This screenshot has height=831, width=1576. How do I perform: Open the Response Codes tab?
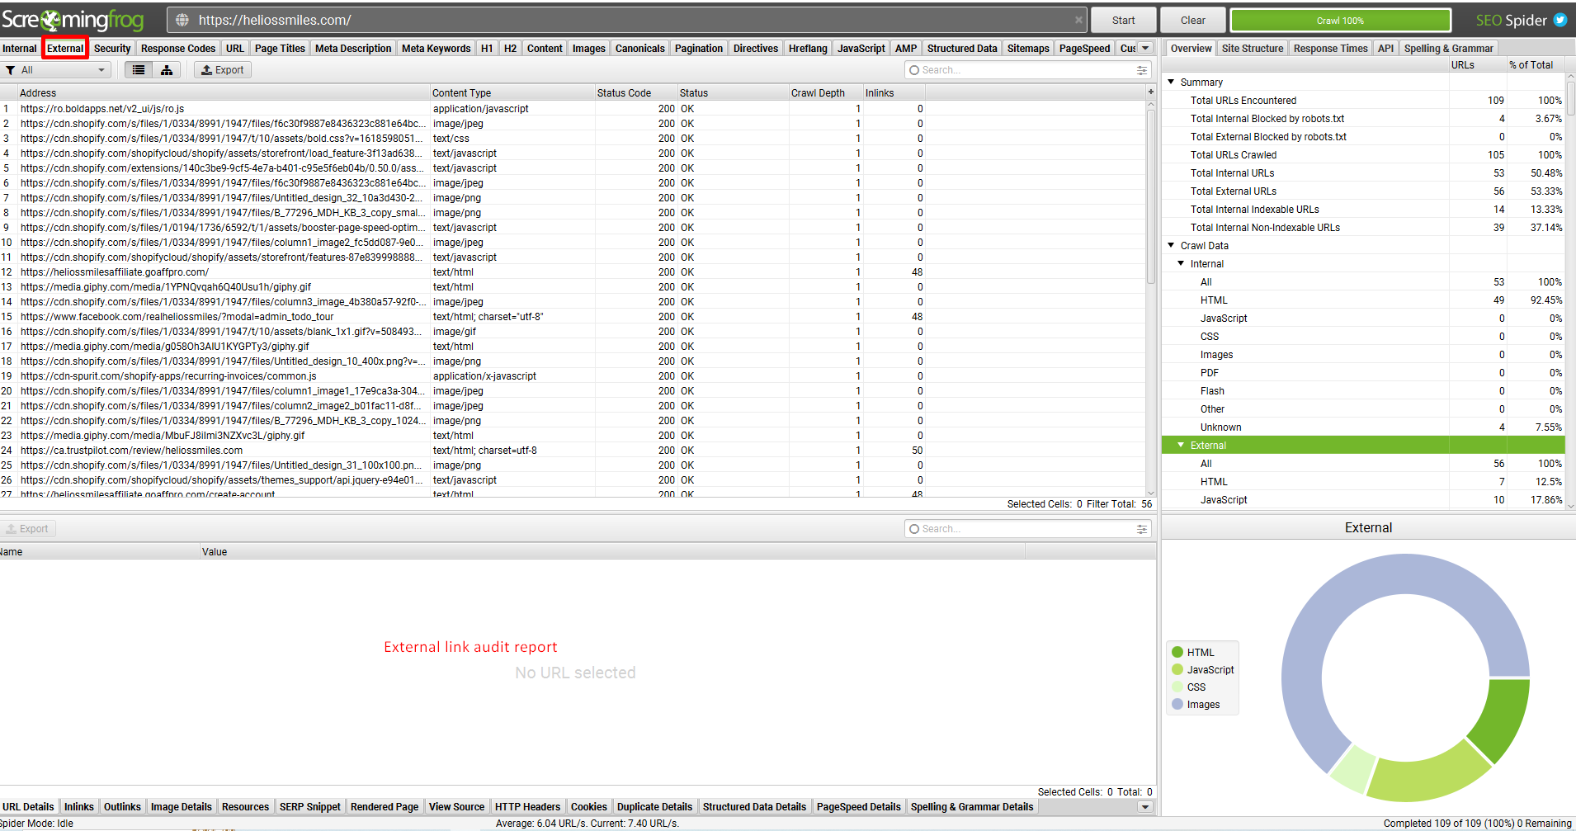point(178,48)
